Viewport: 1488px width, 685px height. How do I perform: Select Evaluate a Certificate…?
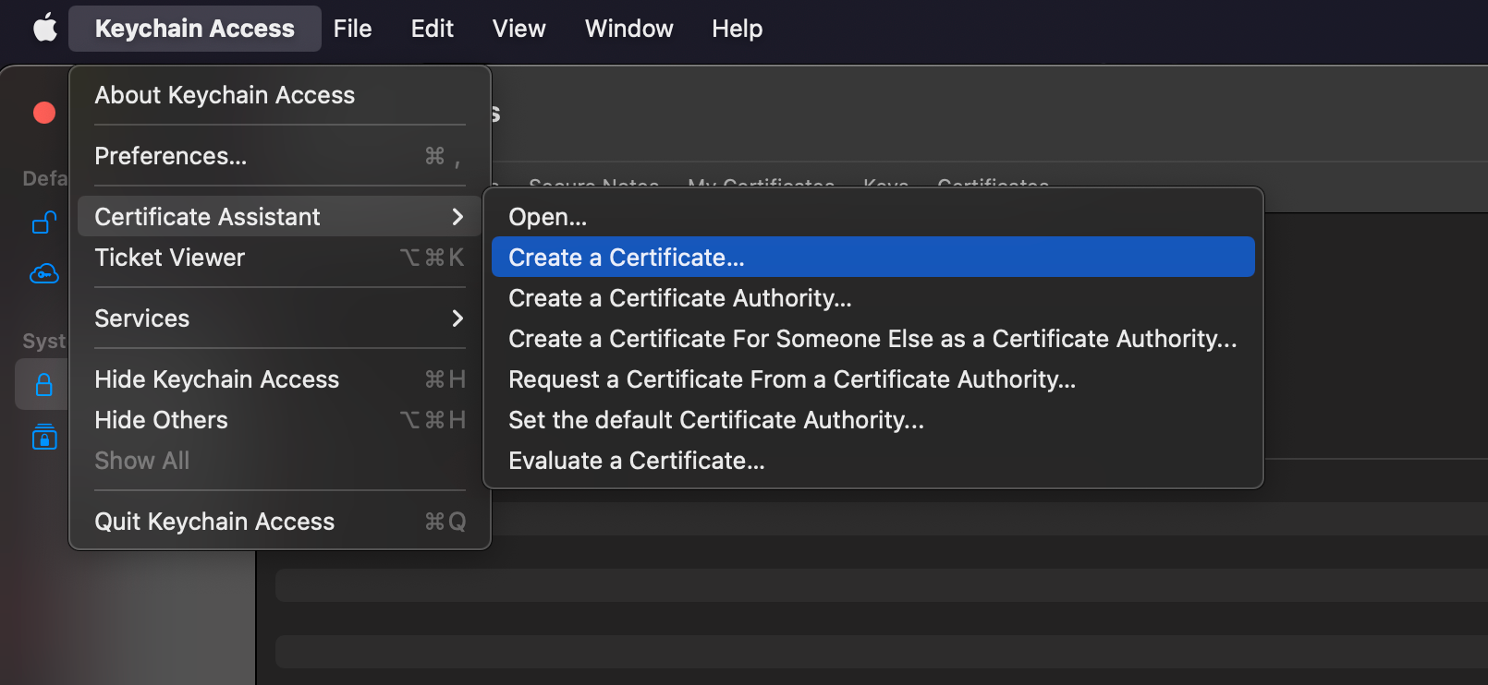tap(872, 461)
